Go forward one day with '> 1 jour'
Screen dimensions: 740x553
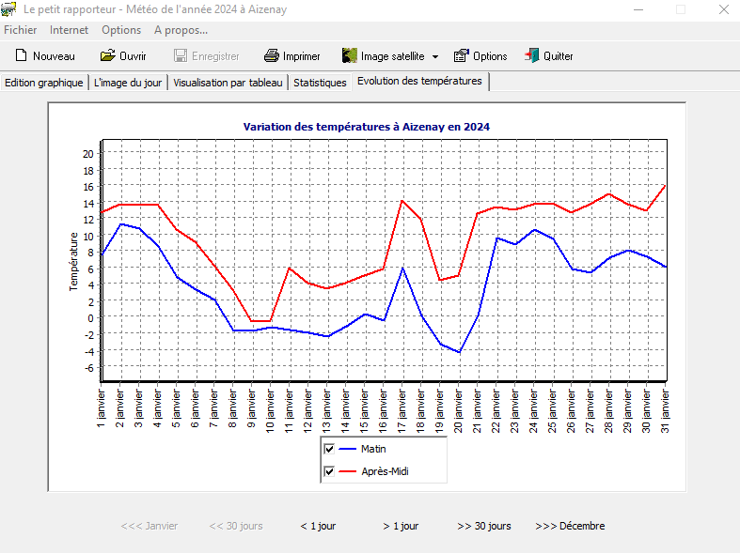pyautogui.click(x=401, y=526)
